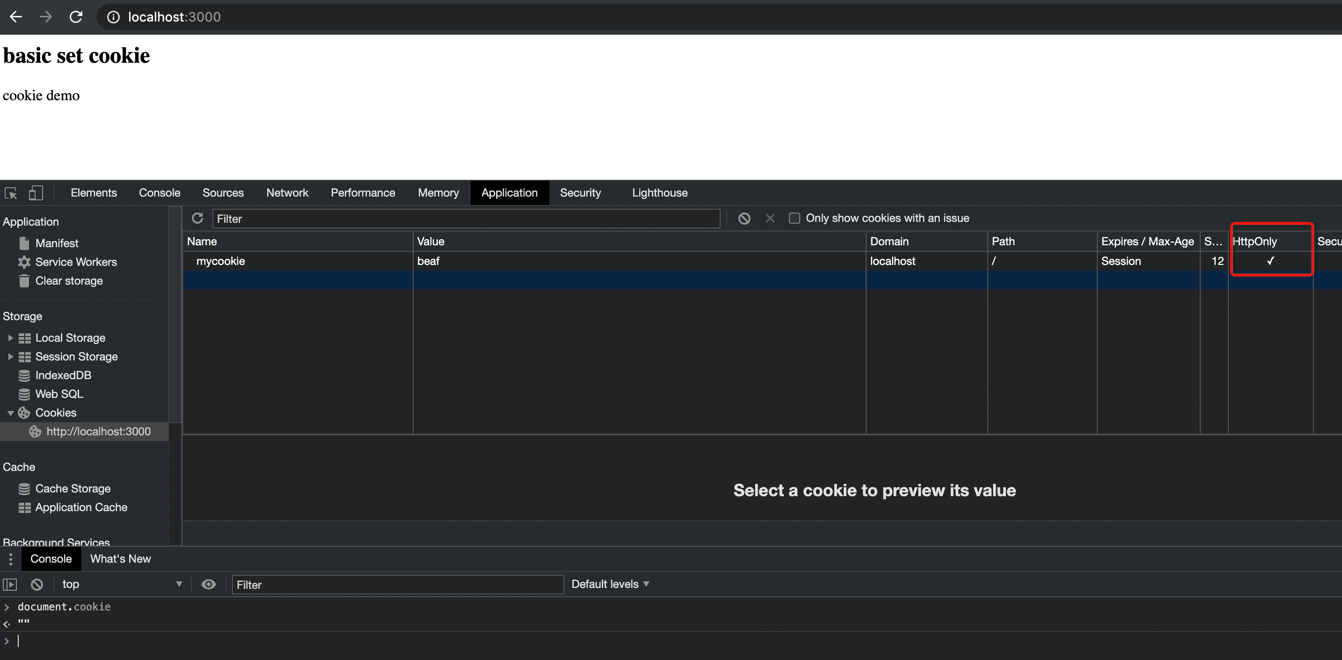Collapse the Cookies tree item
1342x660 pixels.
tap(10, 413)
